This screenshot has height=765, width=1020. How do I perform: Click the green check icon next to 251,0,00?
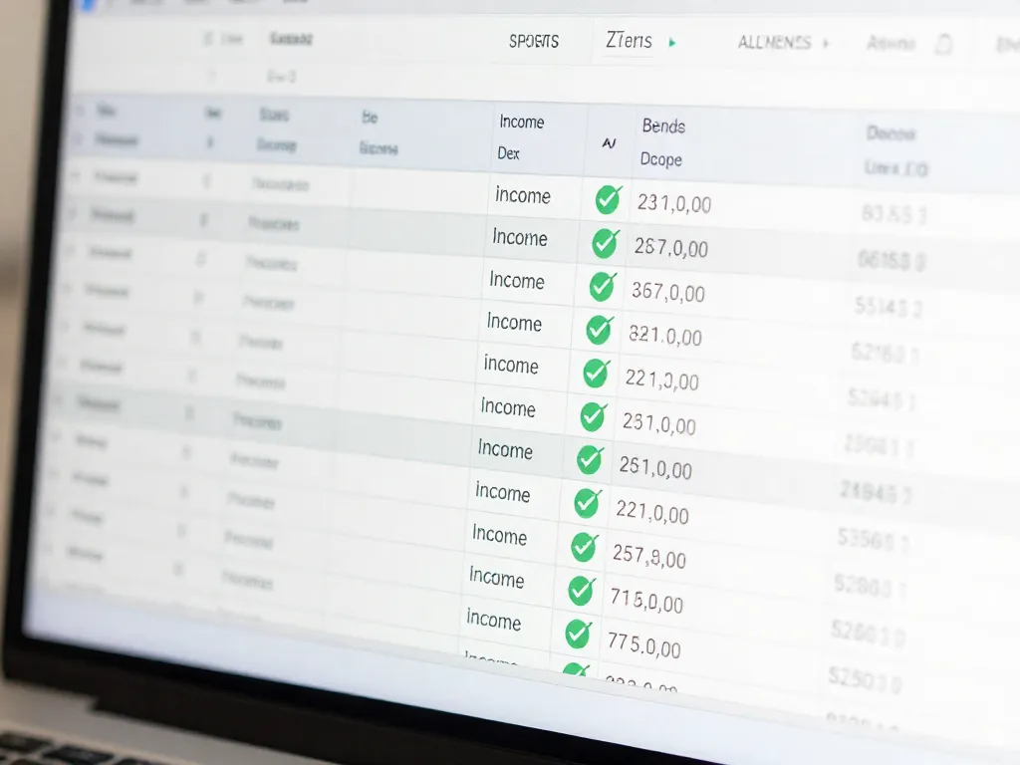(x=591, y=458)
